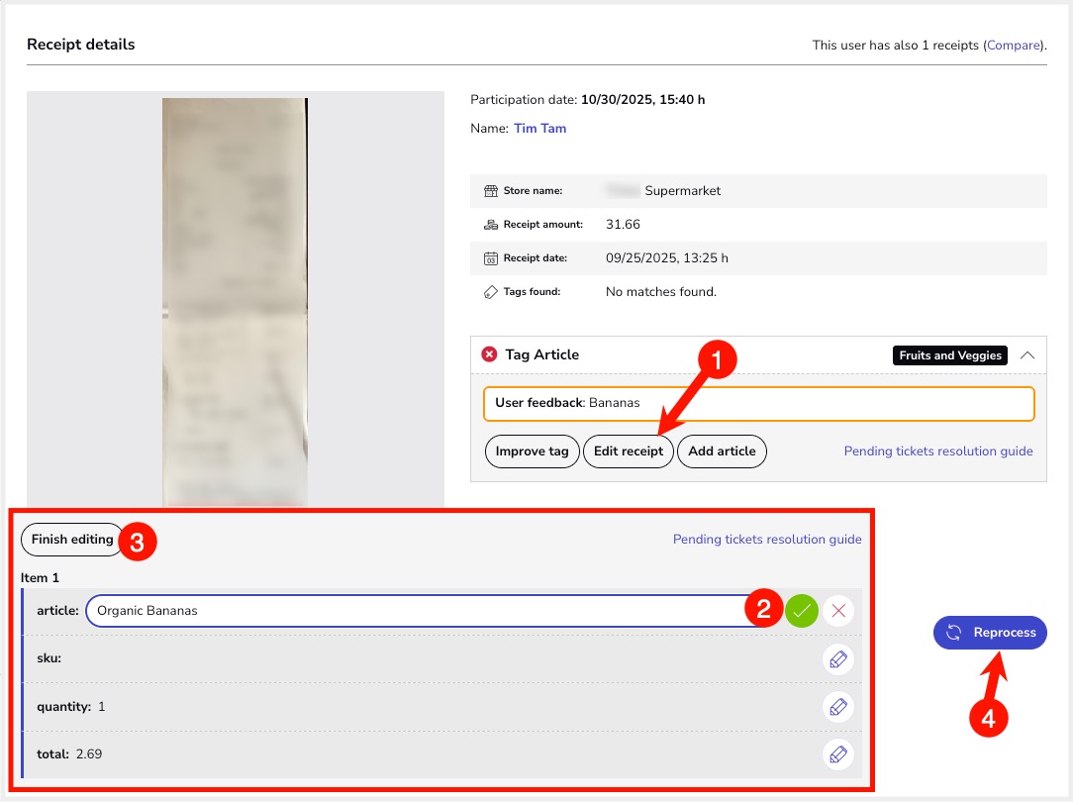Click the Store name shop icon
This screenshot has height=802, width=1073.
point(490,191)
